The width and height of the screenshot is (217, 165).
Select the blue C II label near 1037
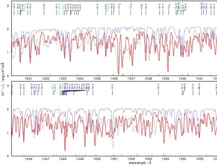(130, 6)
